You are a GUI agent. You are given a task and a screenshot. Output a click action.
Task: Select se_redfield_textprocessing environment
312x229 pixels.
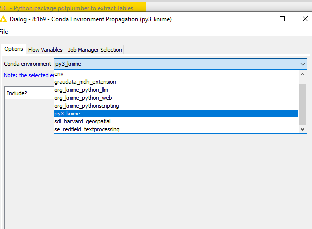coord(176,129)
